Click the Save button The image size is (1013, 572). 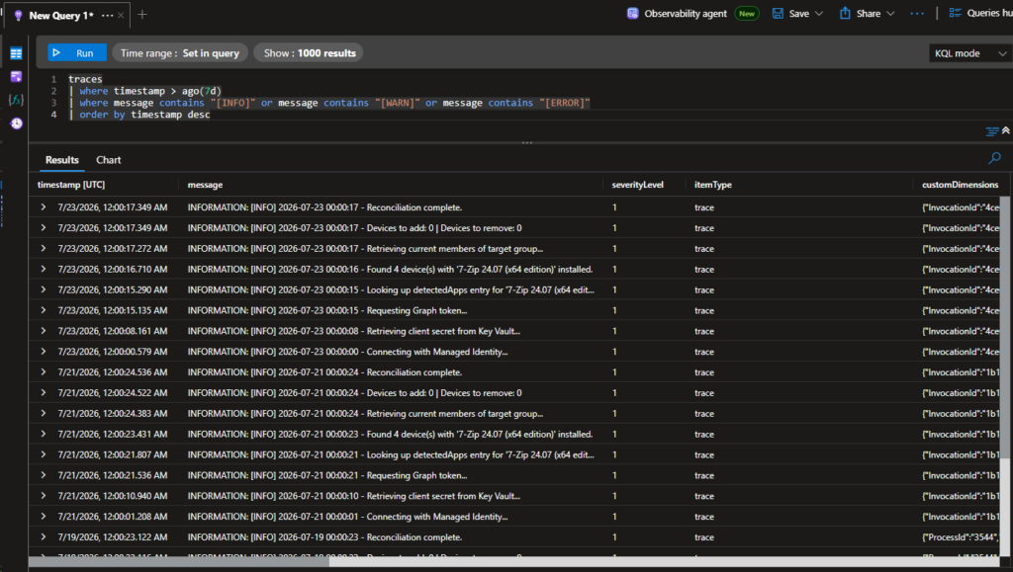point(790,14)
